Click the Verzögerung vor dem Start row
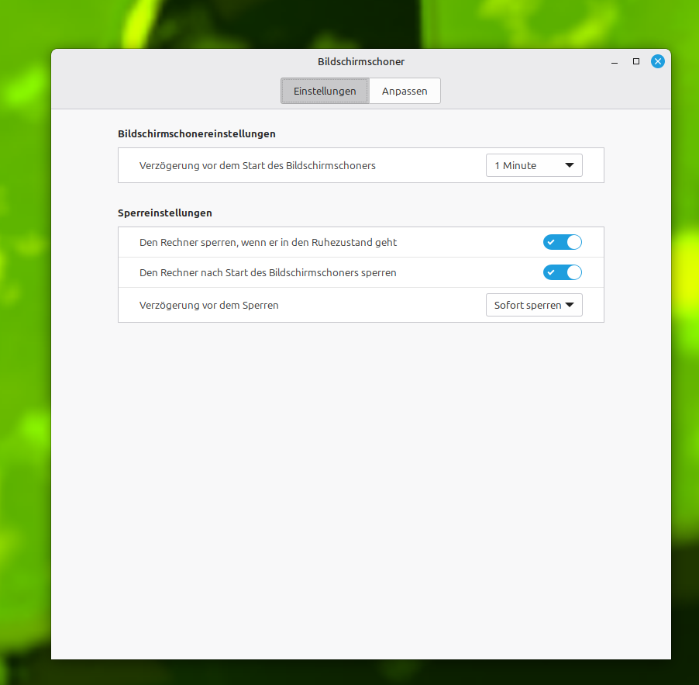699x685 pixels. click(x=257, y=165)
